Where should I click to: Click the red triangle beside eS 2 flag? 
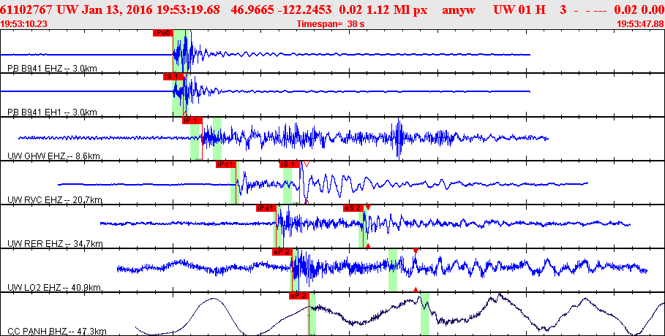(x=368, y=207)
